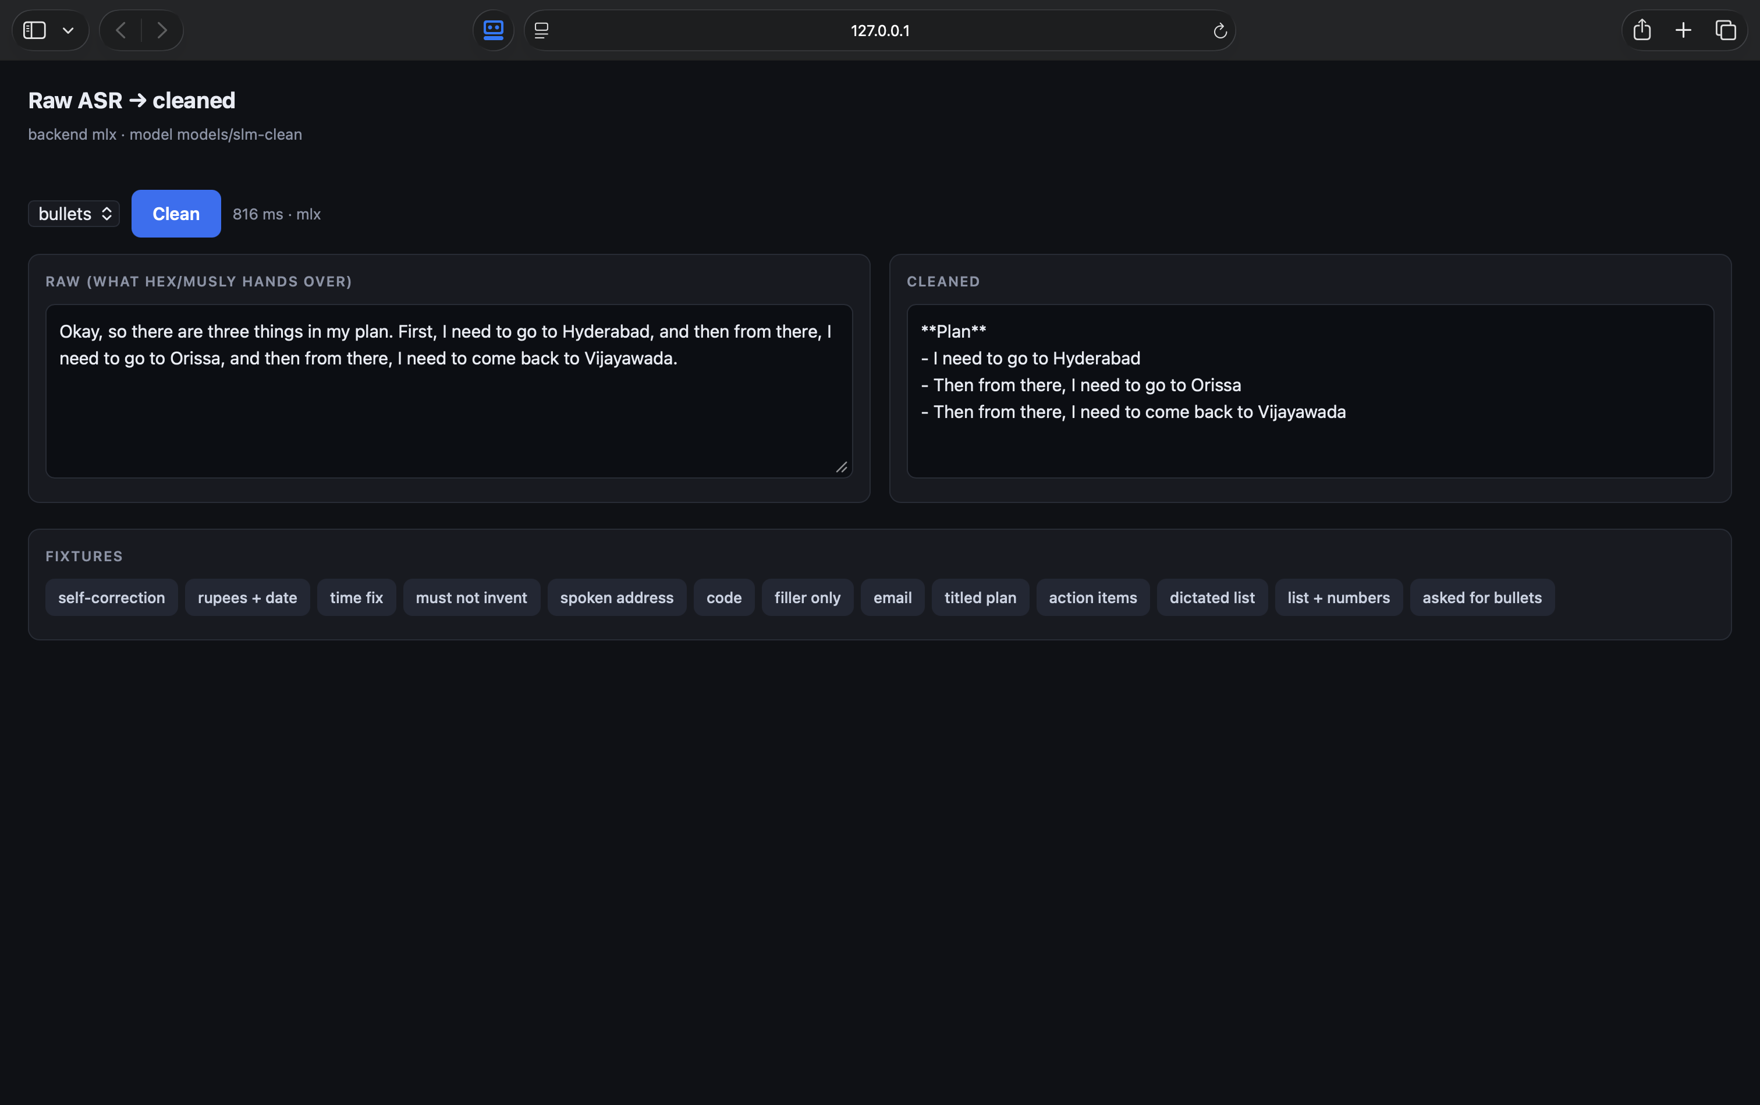Viewport: 1760px width, 1105px height.
Task: Toggle the Safari sidebar icon
Action: pos(34,30)
